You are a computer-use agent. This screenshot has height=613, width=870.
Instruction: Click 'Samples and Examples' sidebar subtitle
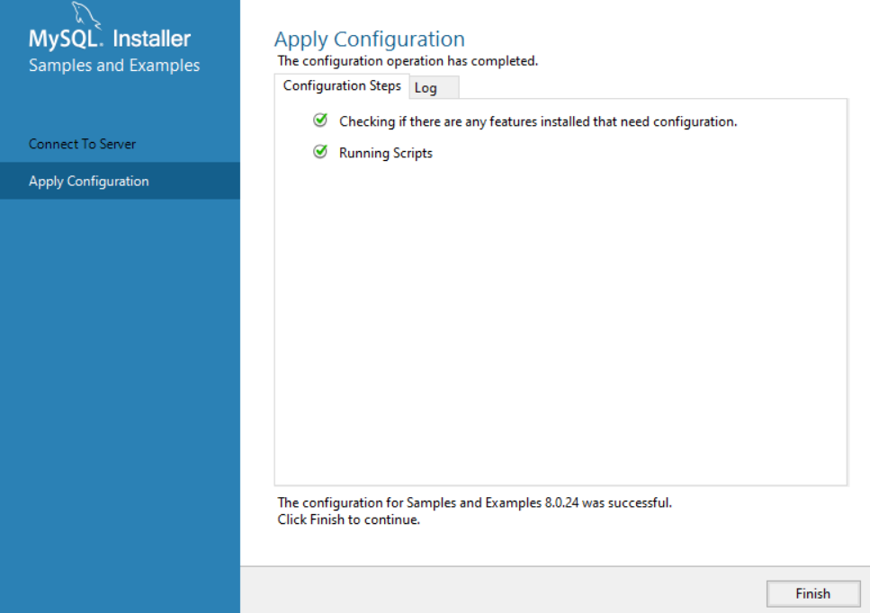point(114,66)
